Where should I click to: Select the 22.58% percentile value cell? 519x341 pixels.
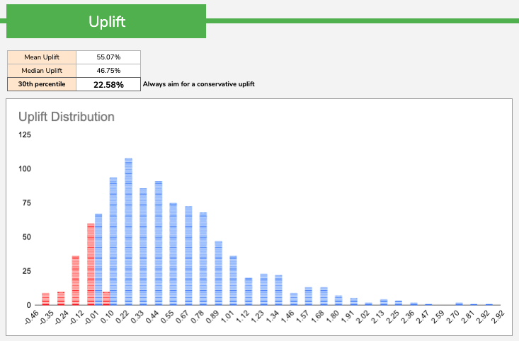[108, 84]
